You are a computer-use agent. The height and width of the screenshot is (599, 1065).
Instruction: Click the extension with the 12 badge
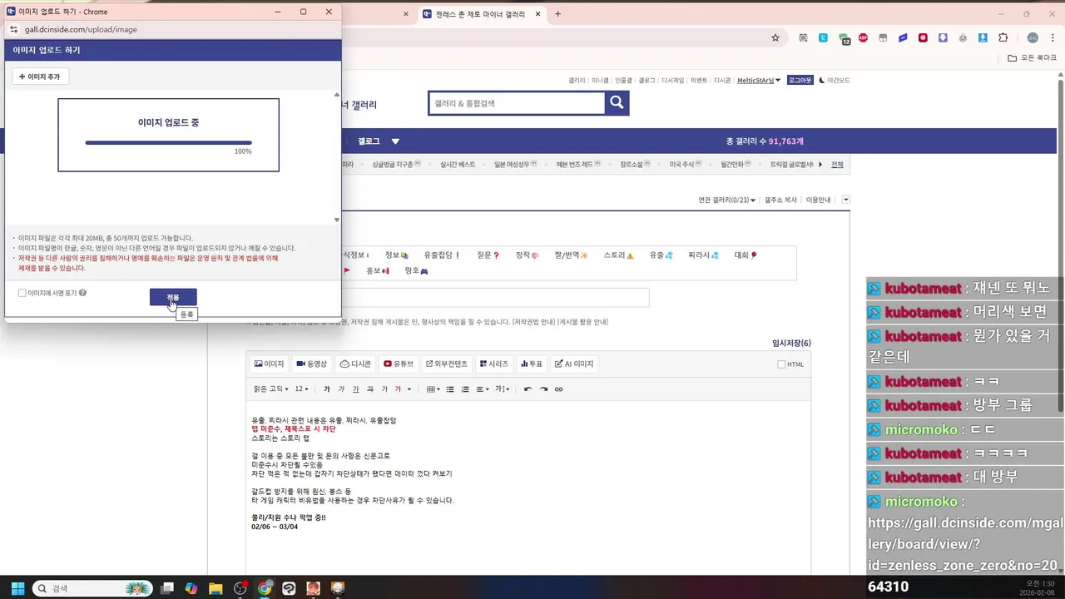844,38
